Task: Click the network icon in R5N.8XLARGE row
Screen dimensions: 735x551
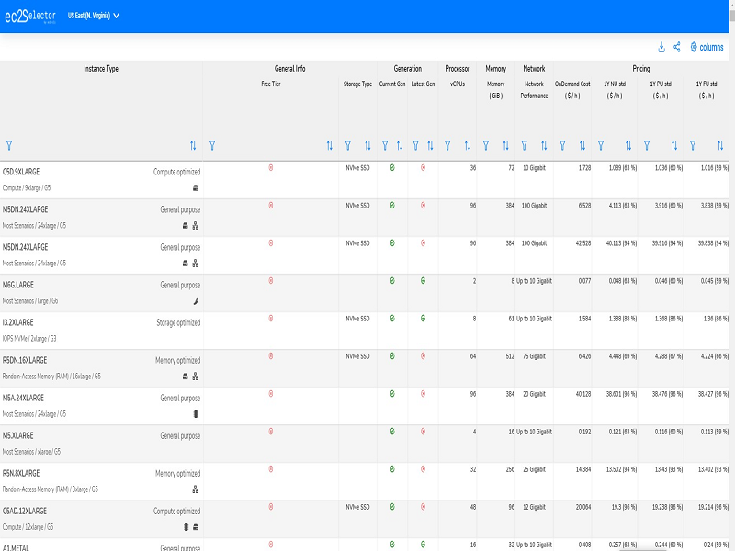Action: (196, 489)
